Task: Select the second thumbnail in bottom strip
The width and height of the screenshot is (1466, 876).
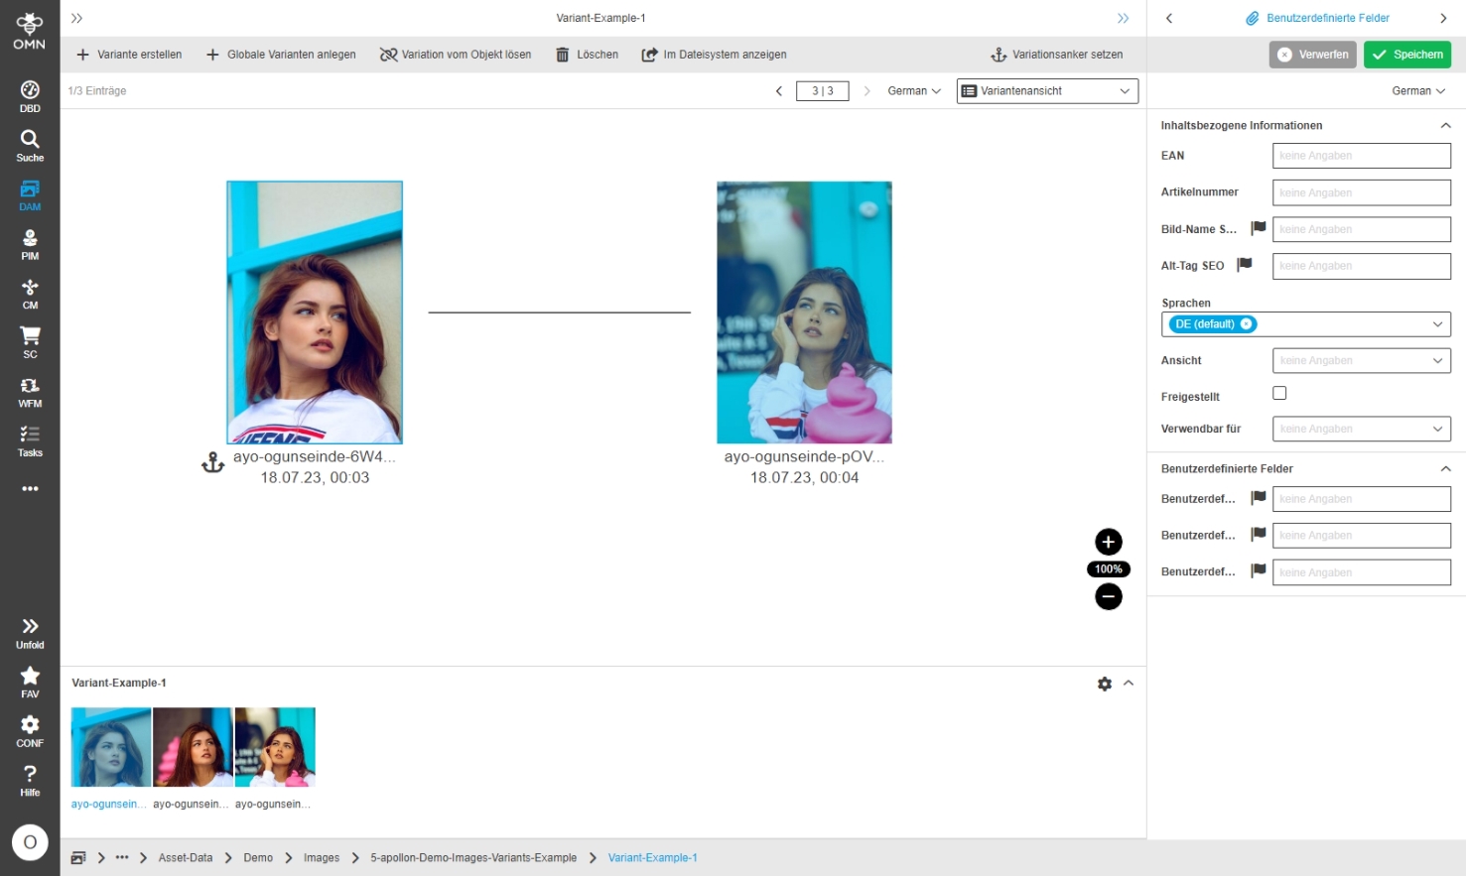Action: pos(193,747)
